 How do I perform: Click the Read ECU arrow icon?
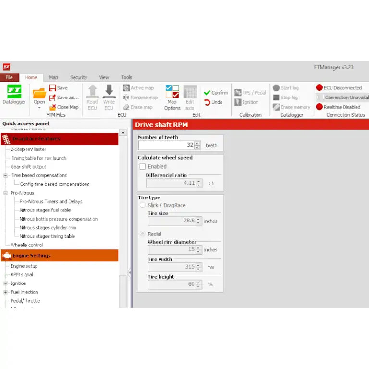pos(92,91)
